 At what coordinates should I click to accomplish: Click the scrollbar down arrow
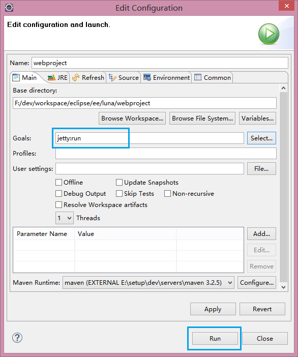pos(283,287)
